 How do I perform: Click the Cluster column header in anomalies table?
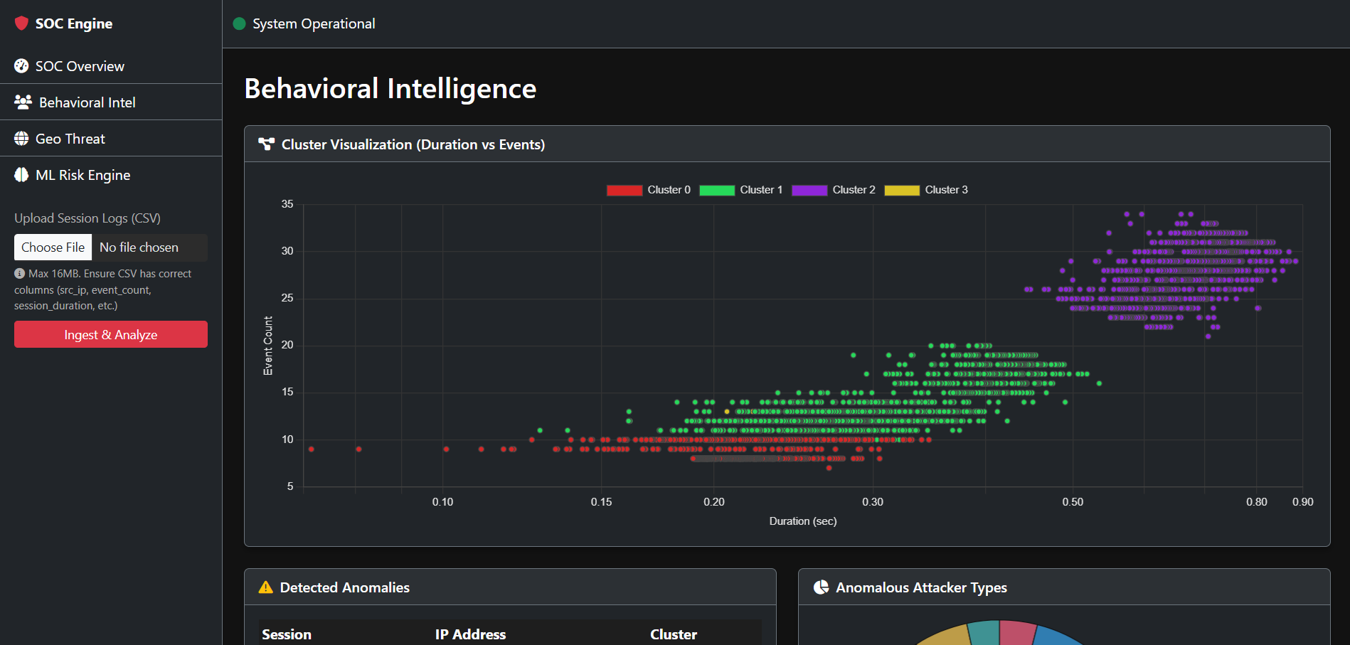(x=673, y=634)
